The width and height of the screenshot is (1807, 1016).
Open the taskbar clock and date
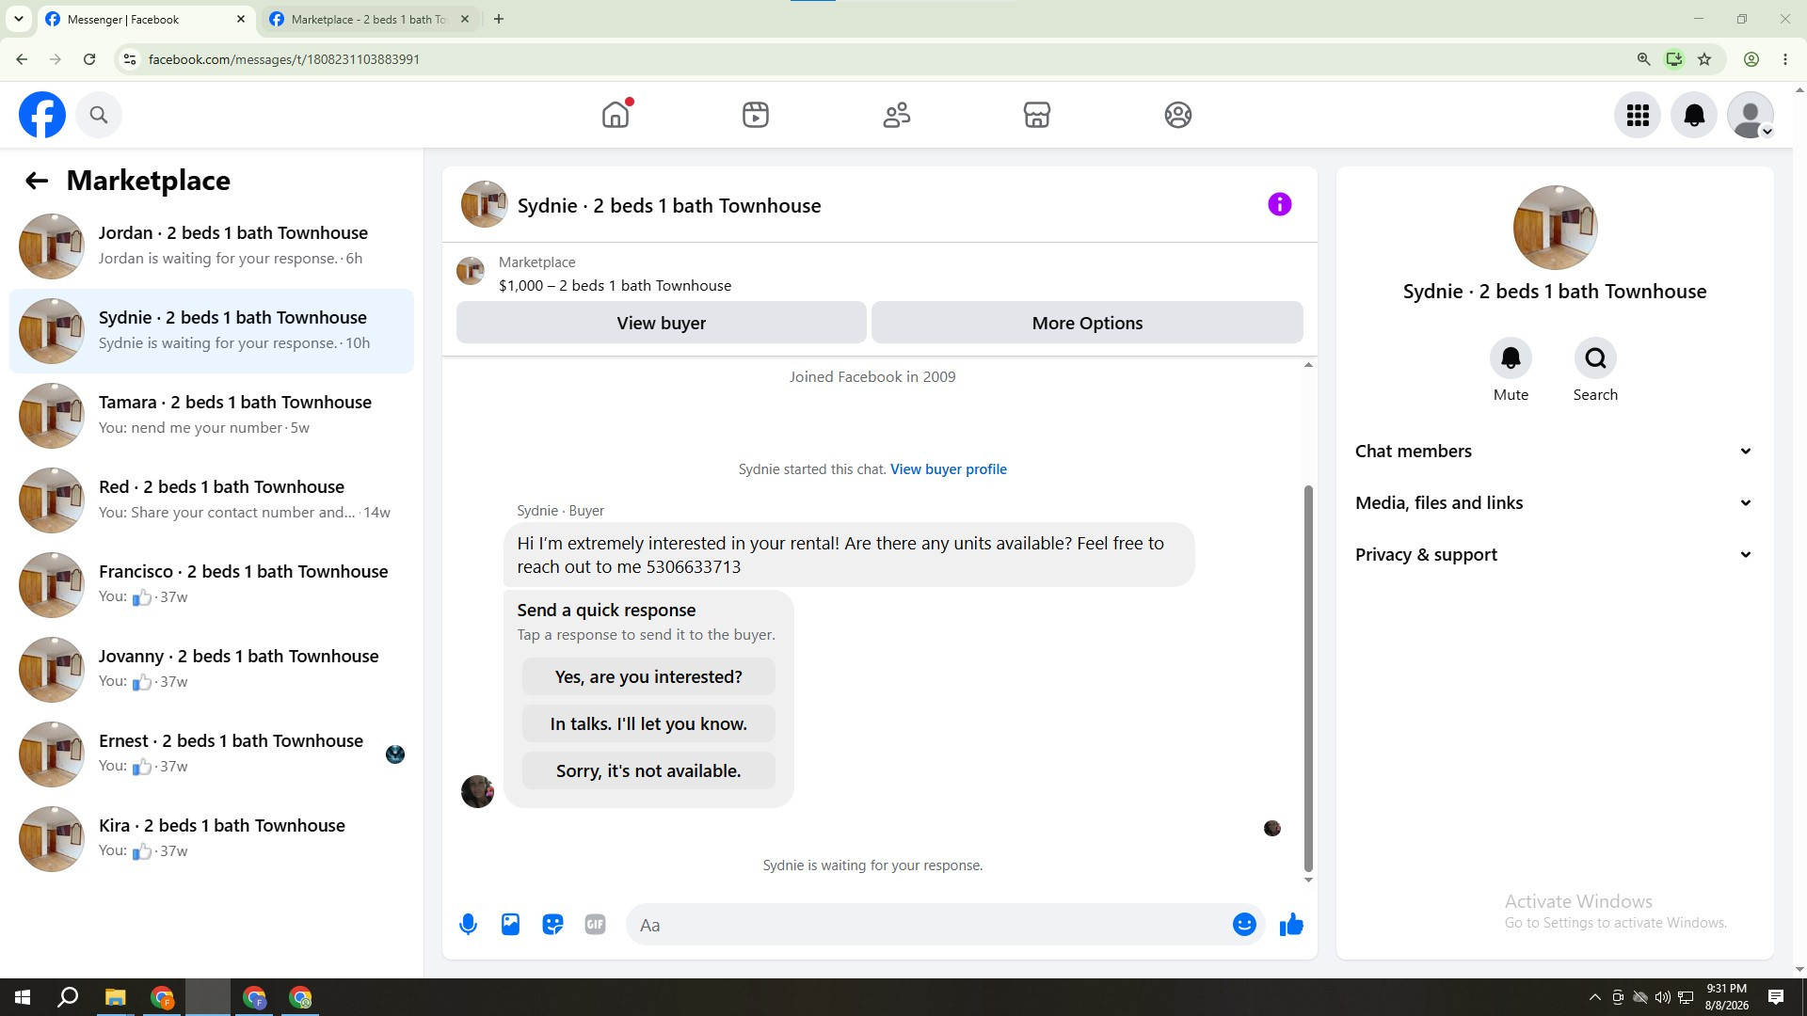pyautogui.click(x=1727, y=997)
